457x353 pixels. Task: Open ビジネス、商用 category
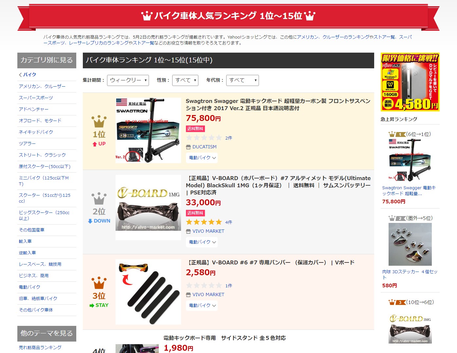pyautogui.click(x=34, y=276)
